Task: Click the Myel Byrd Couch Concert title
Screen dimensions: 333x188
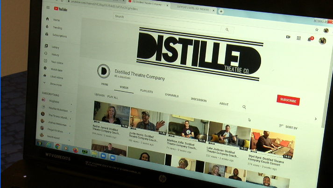Action: [266, 160]
